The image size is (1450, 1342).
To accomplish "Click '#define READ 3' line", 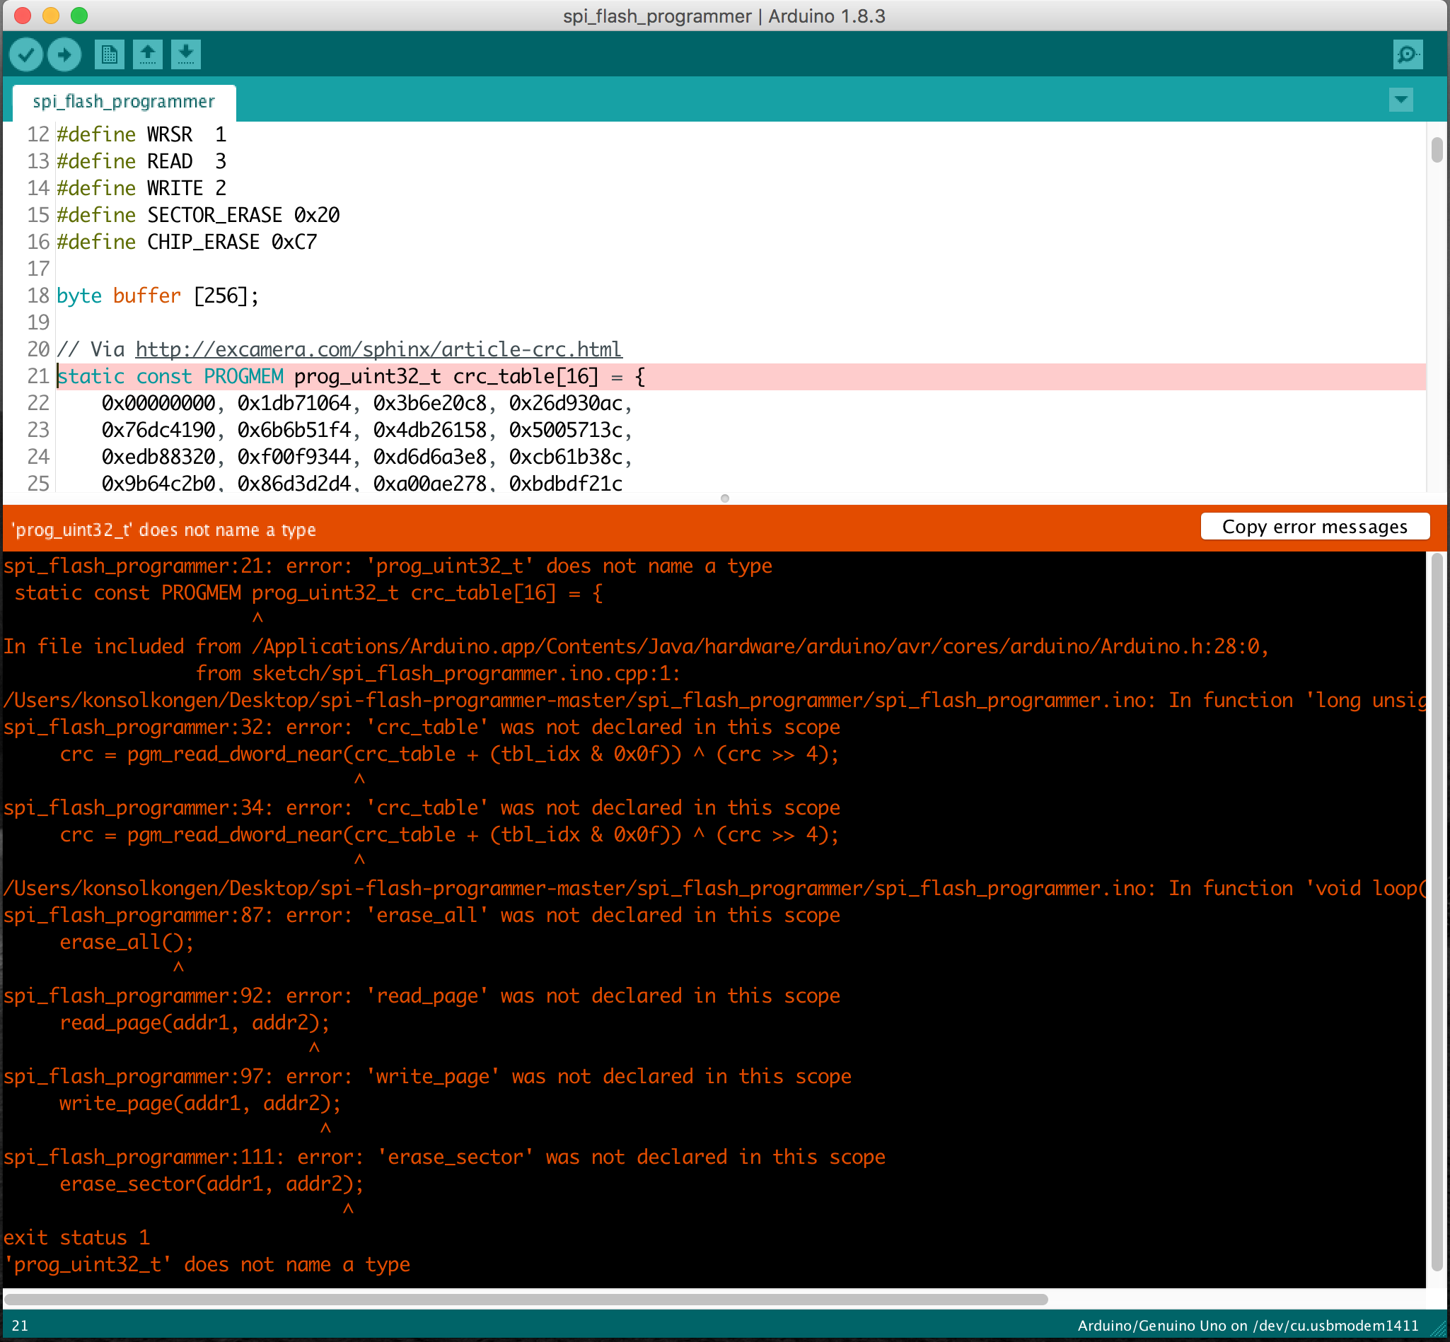I will click(141, 161).
